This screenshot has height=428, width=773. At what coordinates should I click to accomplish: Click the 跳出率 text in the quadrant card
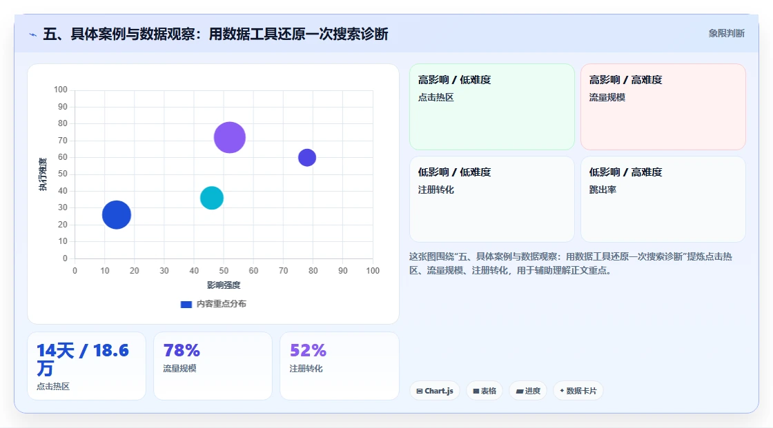[603, 190]
